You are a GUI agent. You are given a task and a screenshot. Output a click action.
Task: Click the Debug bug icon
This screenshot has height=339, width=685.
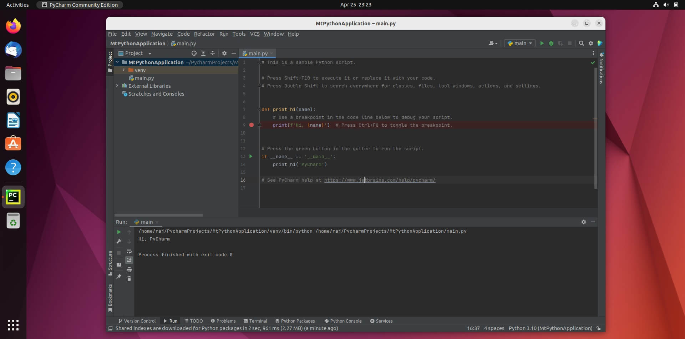[551, 43]
